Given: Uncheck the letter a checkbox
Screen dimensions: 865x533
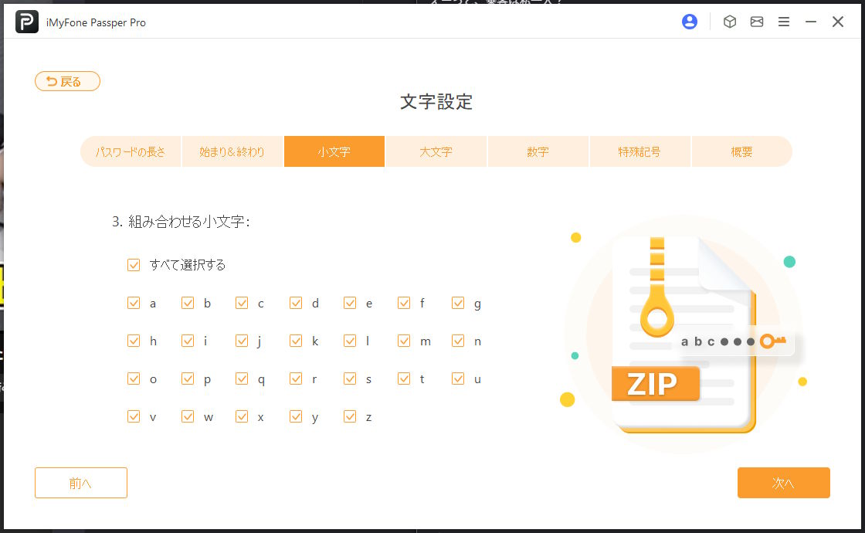Looking at the screenshot, I should 134,304.
